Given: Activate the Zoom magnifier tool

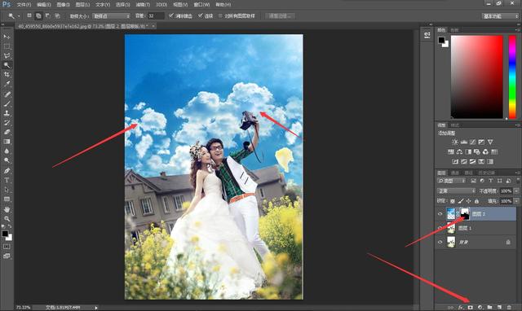Looking at the screenshot, I should (7, 219).
